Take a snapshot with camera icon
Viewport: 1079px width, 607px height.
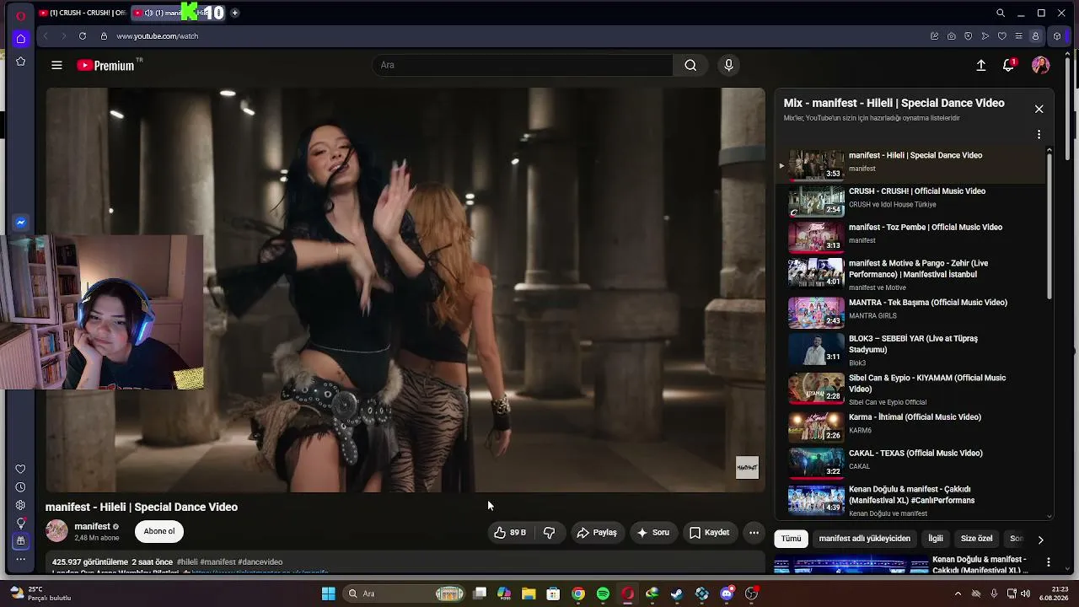(x=952, y=36)
